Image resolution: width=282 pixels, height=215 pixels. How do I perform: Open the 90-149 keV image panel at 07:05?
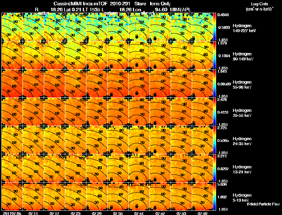(x=12, y=55)
